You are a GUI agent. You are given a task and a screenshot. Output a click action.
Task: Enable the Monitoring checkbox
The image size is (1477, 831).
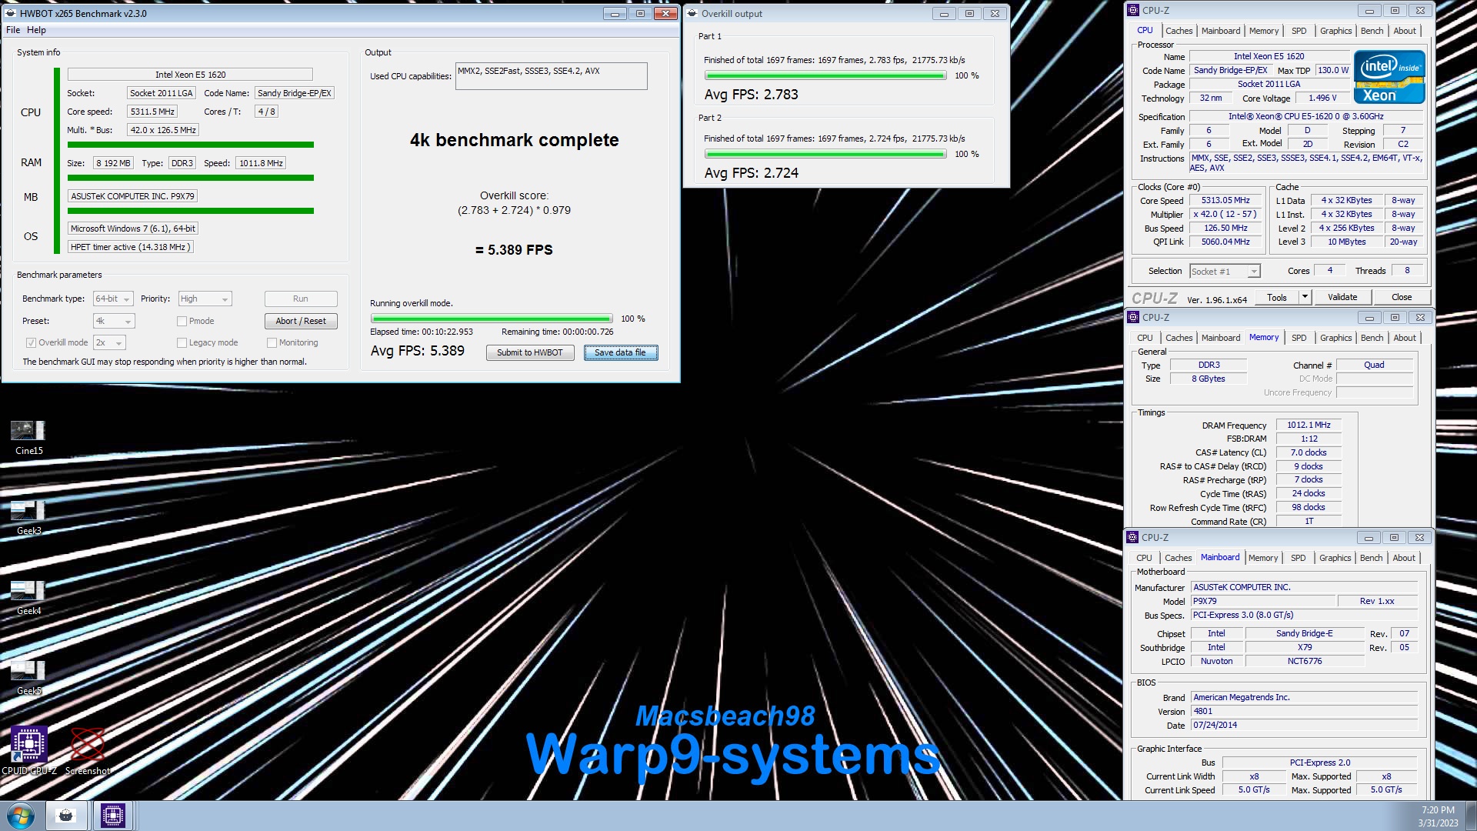click(272, 342)
